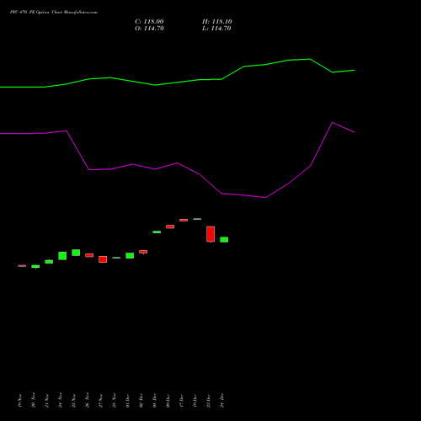Screen dimensions: 421x421
Task: Select the red candle above 02 Dec
Action: pyautogui.click(x=143, y=252)
